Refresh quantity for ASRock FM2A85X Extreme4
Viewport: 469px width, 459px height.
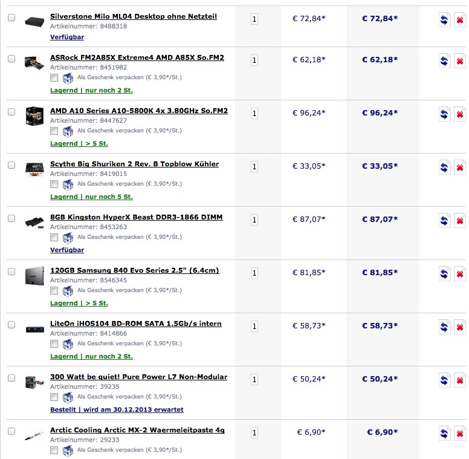pyautogui.click(x=444, y=61)
